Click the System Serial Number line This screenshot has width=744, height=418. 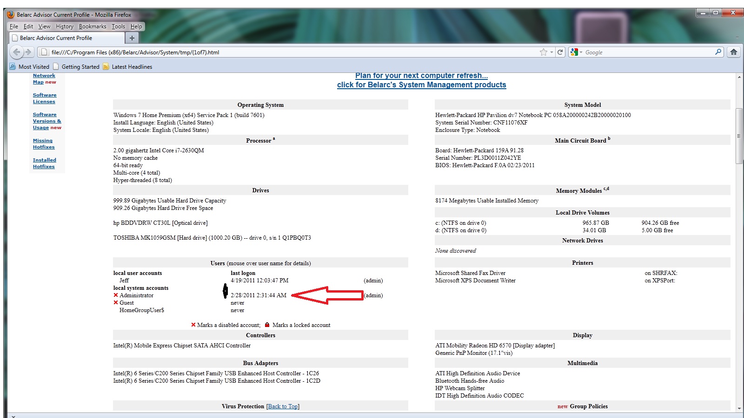click(481, 122)
